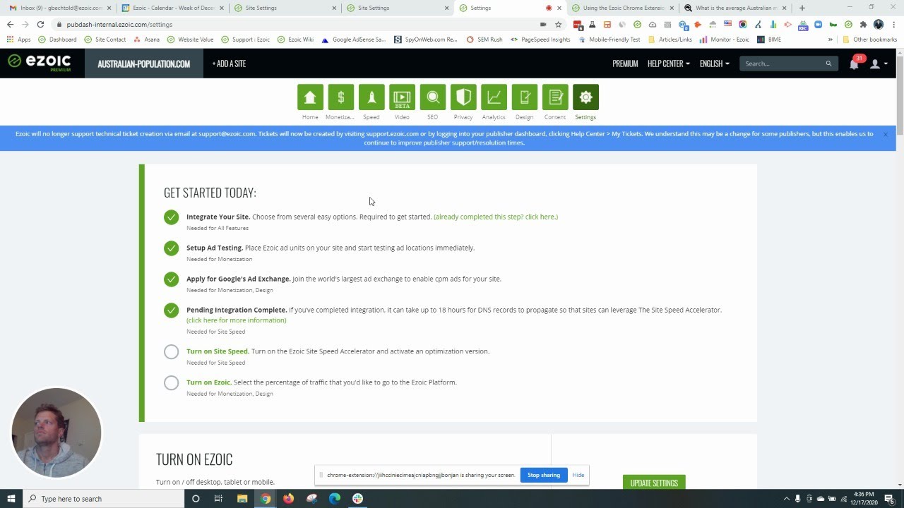Bookmark this page with the star icon
Image resolution: width=904 pixels, height=508 pixels.
pyautogui.click(x=558, y=24)
